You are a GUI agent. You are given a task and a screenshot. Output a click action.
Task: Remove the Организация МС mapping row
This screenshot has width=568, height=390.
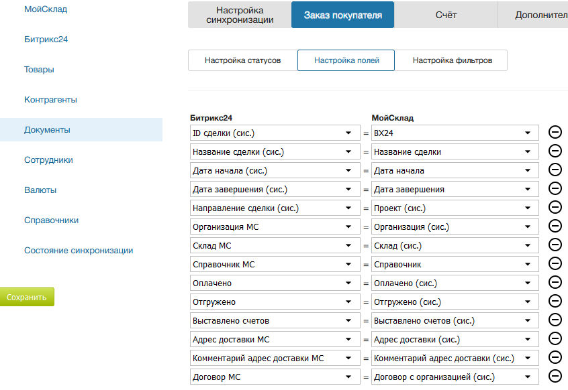[x=555, y=226]
